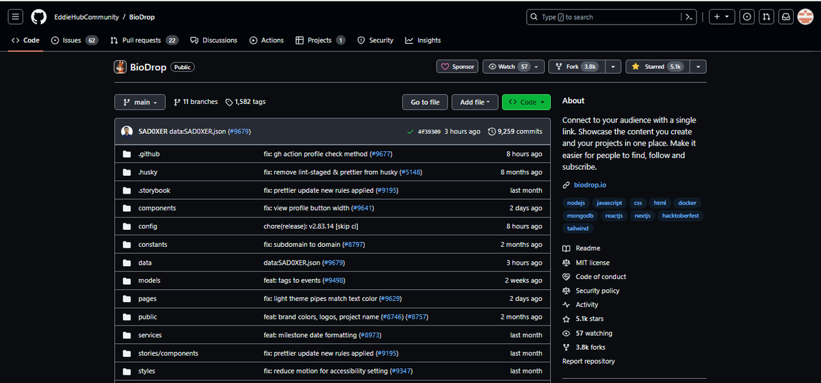Open the data folder icon

127,263
